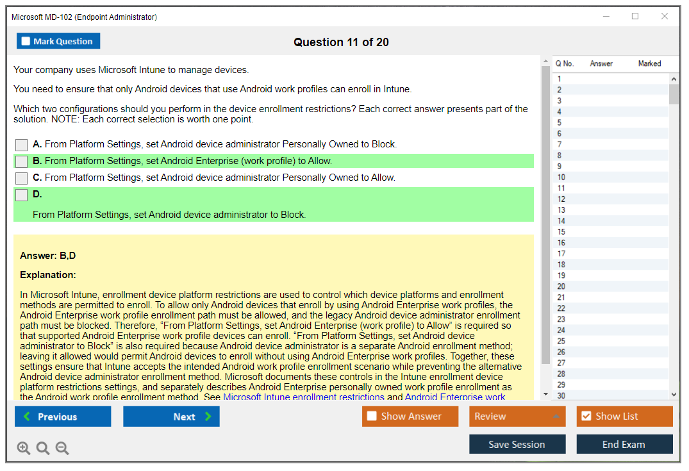Select question 20 in the list

point(611,286)
